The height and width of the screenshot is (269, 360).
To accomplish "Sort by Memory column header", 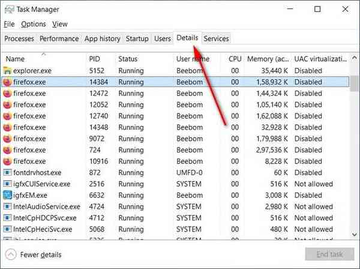I will (x=266, y=59).
